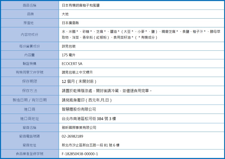Click the origin value 日本廣島縣
Viewport: 225px width, 159px height.
pyautogui.click(x=70, y=23)
